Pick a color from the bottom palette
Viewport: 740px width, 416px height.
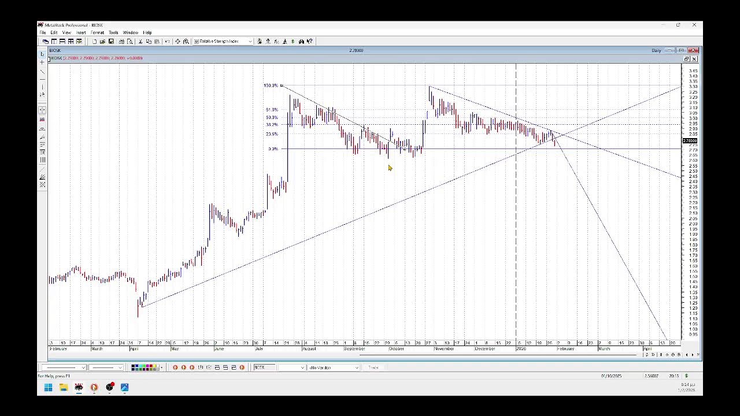coord(145,367)
